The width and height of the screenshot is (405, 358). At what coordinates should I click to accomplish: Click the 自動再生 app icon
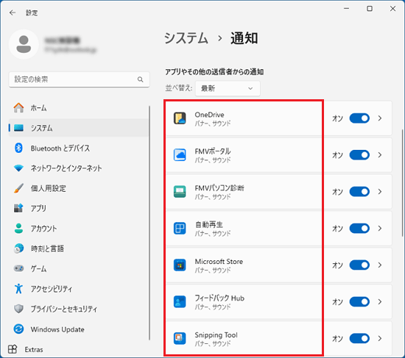click(180, 229)
